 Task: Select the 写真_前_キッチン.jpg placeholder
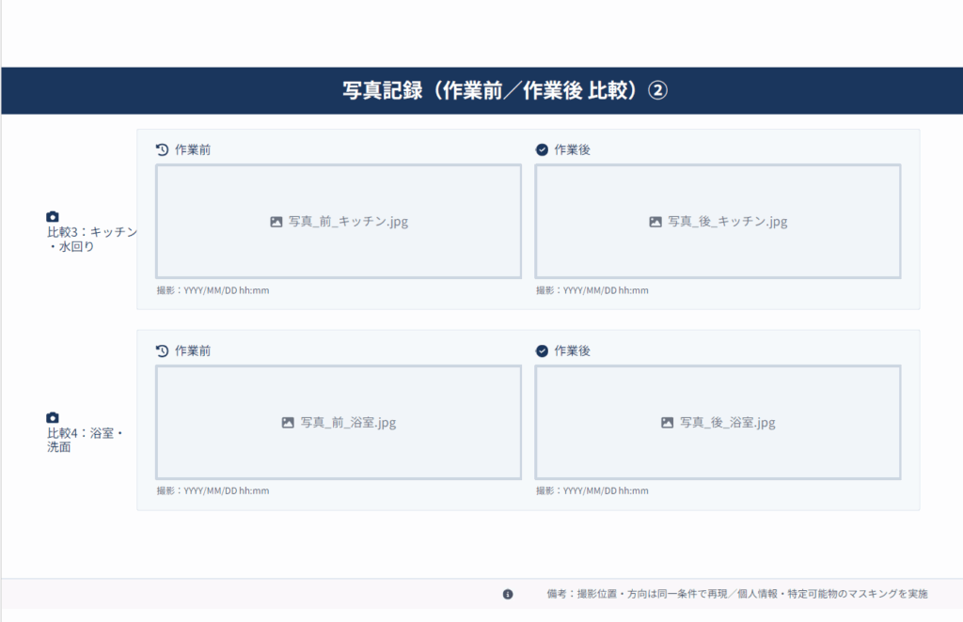tap(339, 221)
